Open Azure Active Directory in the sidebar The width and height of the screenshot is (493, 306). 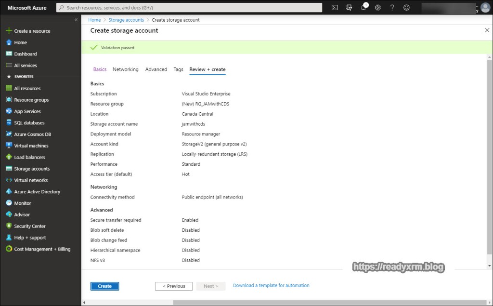(x=37, y=192)
